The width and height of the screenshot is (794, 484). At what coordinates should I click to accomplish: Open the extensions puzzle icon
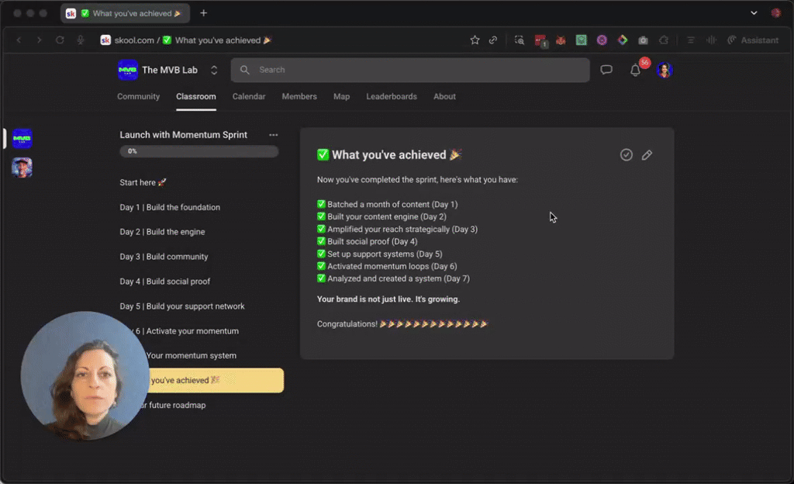664,40
